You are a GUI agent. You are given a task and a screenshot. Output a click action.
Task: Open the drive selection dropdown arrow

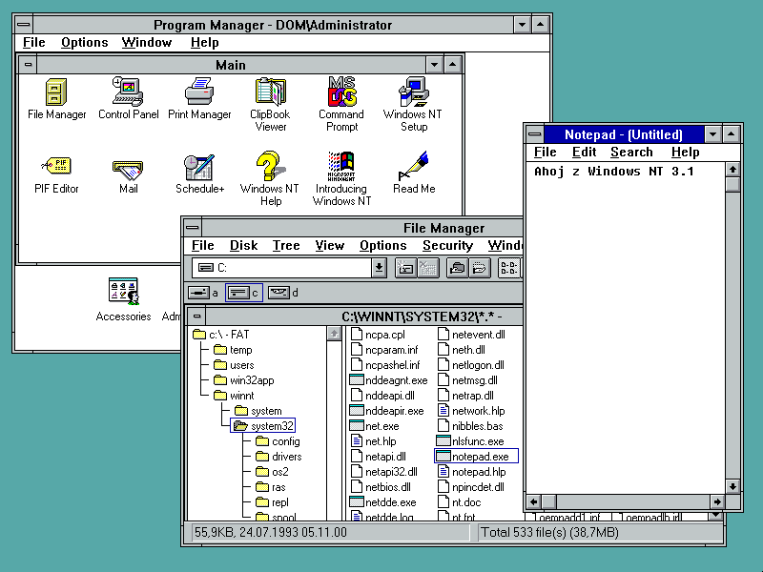click(379, 268)
